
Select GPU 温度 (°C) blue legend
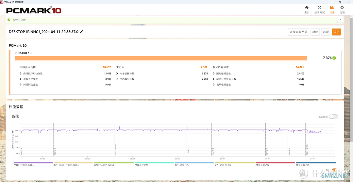194,164
